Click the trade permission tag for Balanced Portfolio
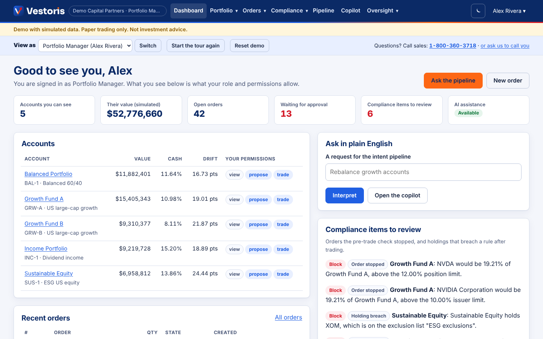543x339 pixels. tap(283, 175)
